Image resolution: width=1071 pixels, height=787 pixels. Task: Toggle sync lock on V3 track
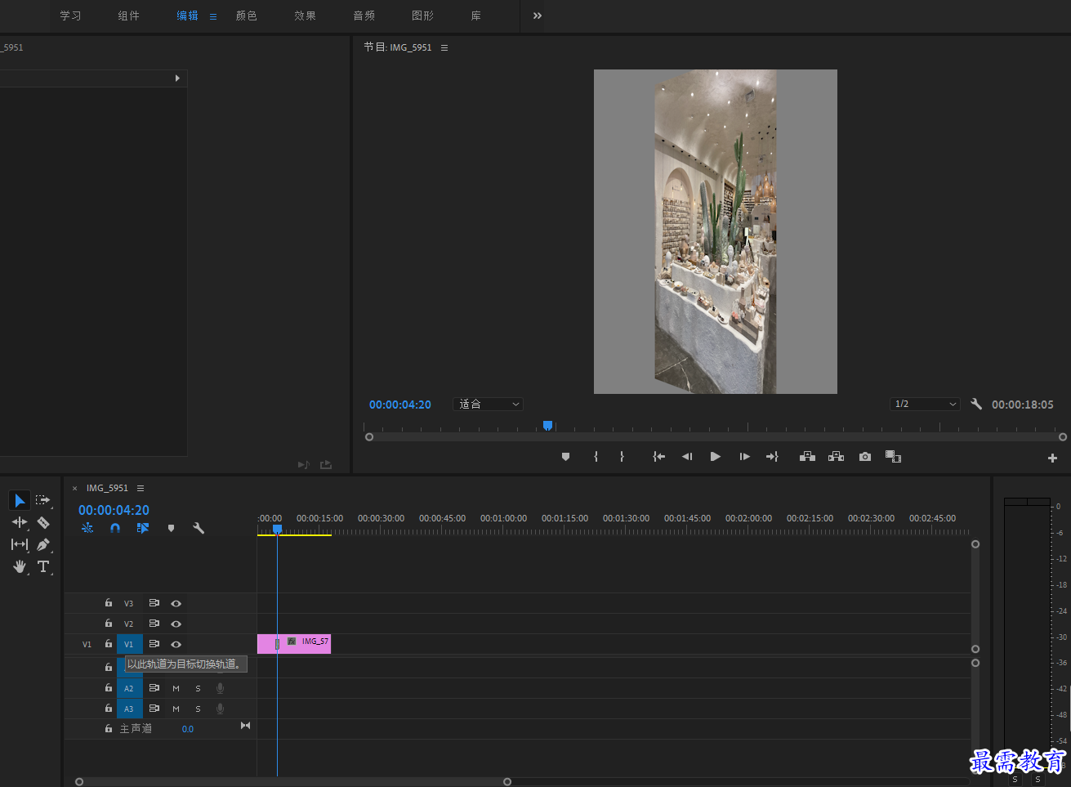(x=154, y=603)
